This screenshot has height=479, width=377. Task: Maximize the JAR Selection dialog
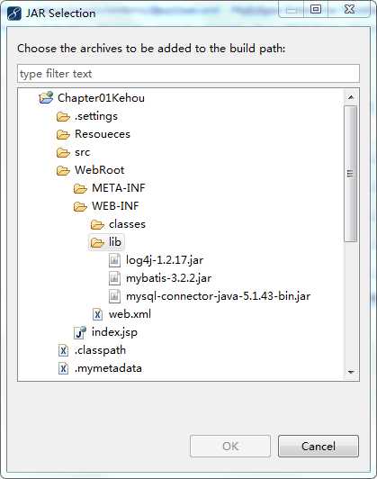(x=316, y=9)
